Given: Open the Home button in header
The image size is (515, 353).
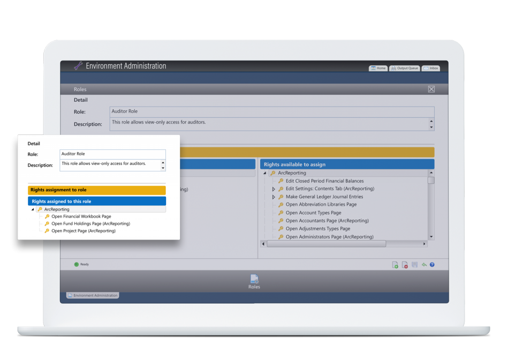Looking at the screenshot, I should [378, 68].
